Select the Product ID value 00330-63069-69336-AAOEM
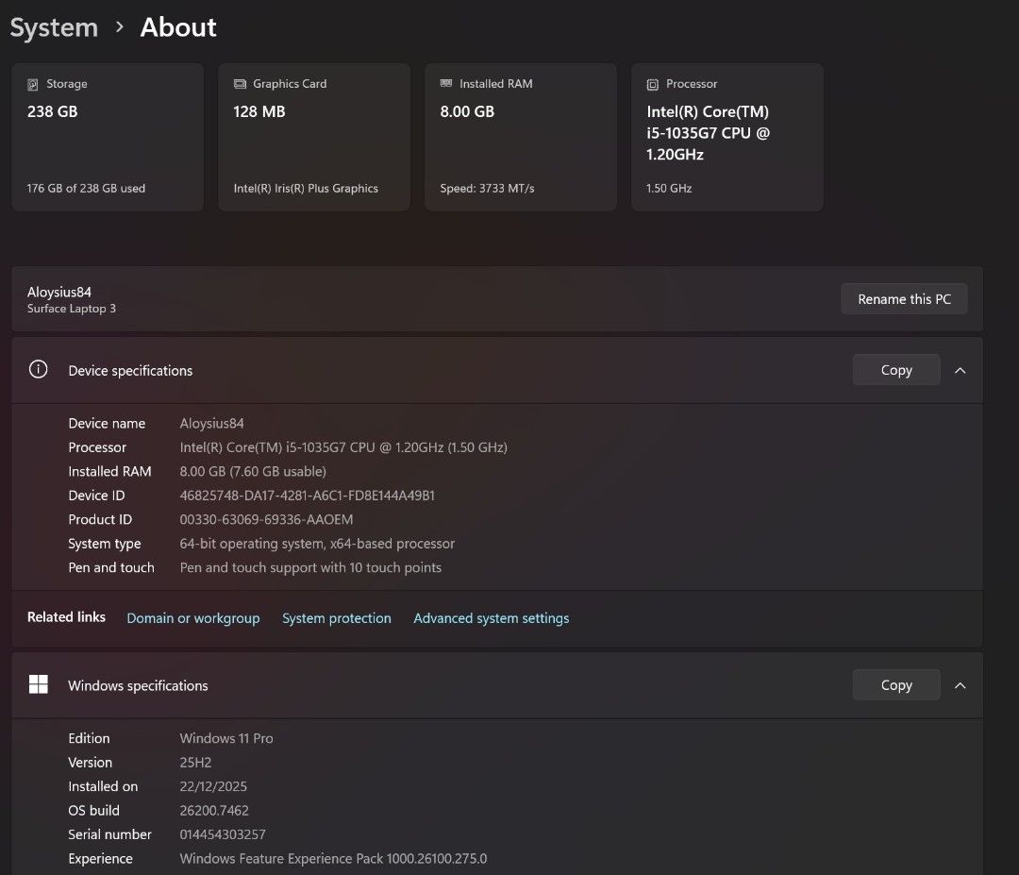The height and width of the screenshot is (875, 1019). click(266, 519)
